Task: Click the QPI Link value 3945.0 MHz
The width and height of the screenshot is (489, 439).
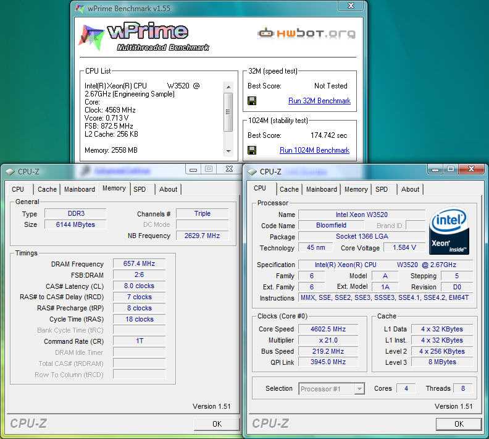Action: [328, 362]
